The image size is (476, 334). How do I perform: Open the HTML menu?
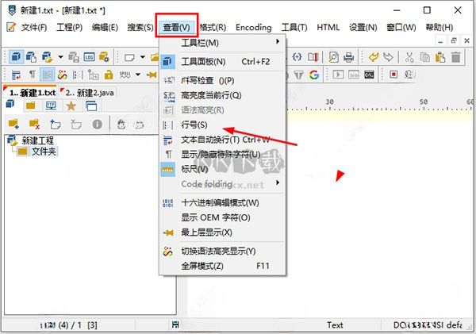point(328,27)
